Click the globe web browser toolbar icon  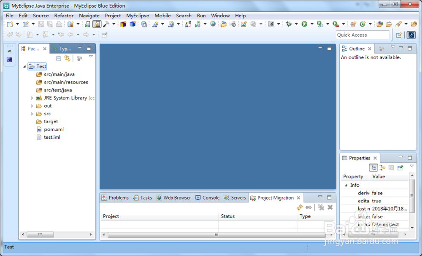pyautogui.click(x=213, y=24)
